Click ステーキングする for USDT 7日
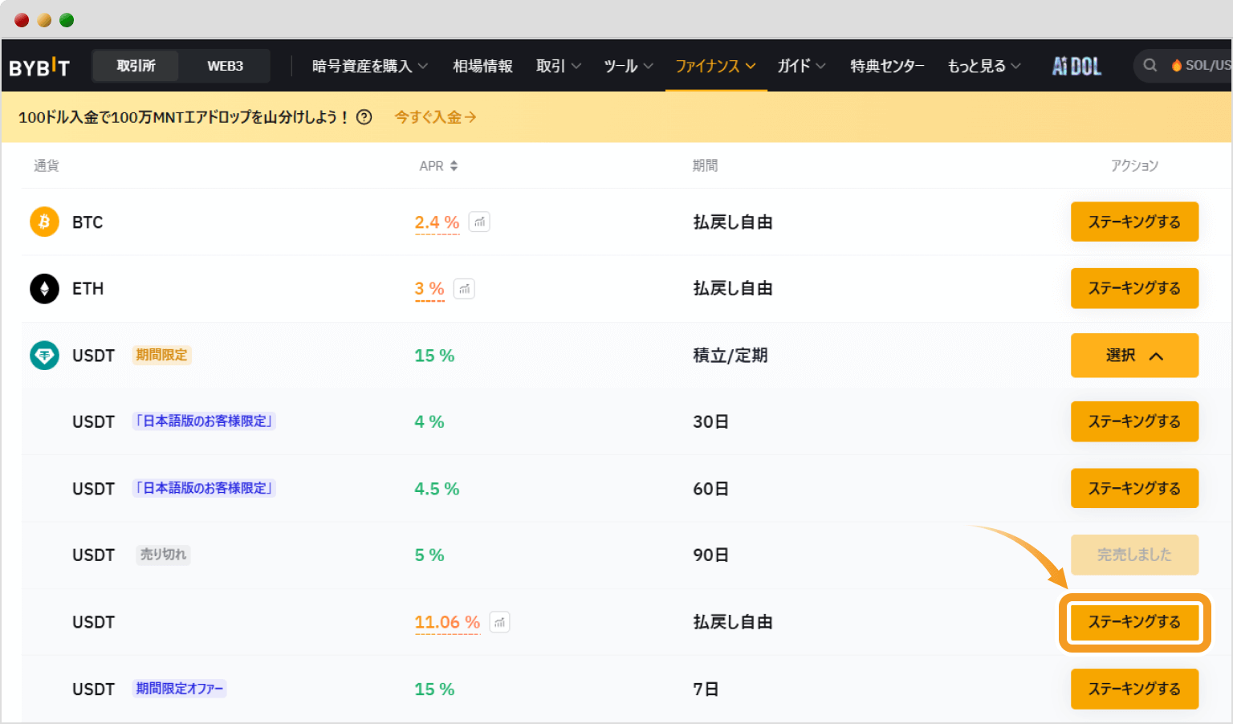Viewport: 1233px width, 724px height. pyautogui.click(x=1134, y=689)
